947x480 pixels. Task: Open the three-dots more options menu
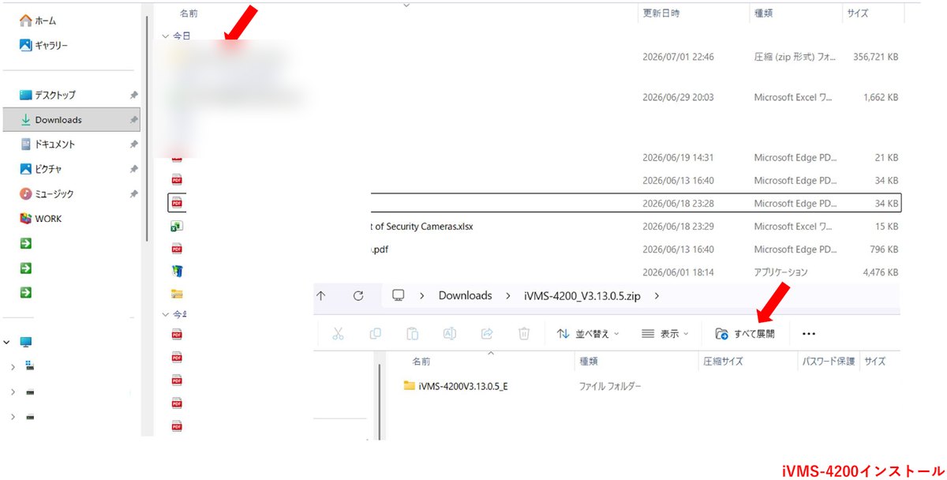(807, 334)
